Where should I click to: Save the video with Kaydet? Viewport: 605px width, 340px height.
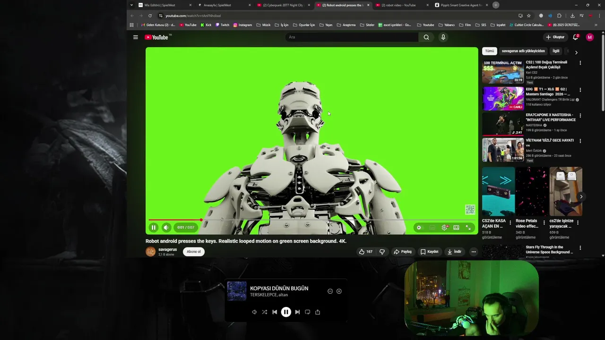coord(430,252)
